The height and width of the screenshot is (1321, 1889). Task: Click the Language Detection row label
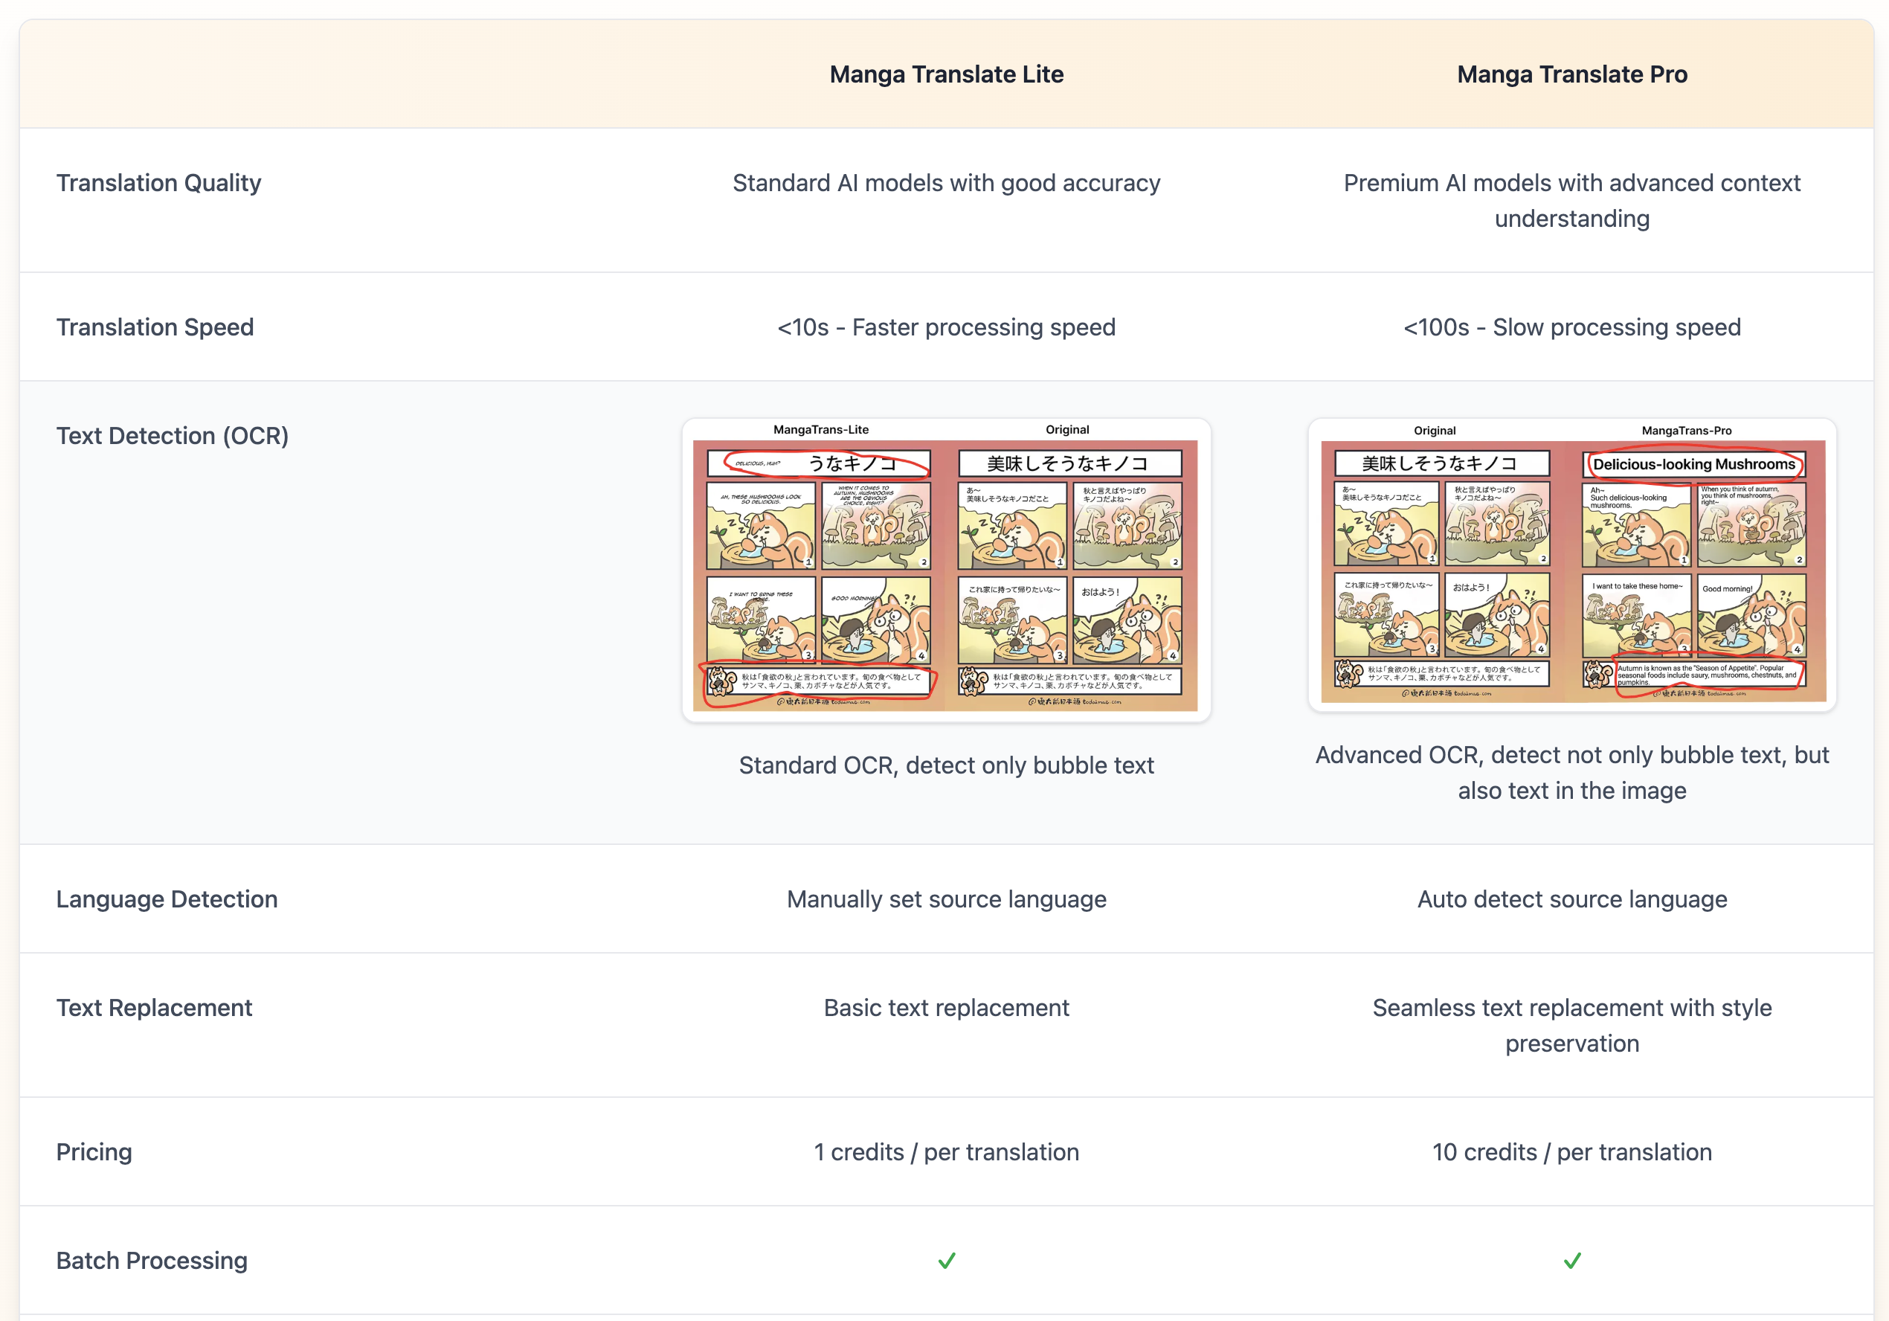click(x=167, y=899)
